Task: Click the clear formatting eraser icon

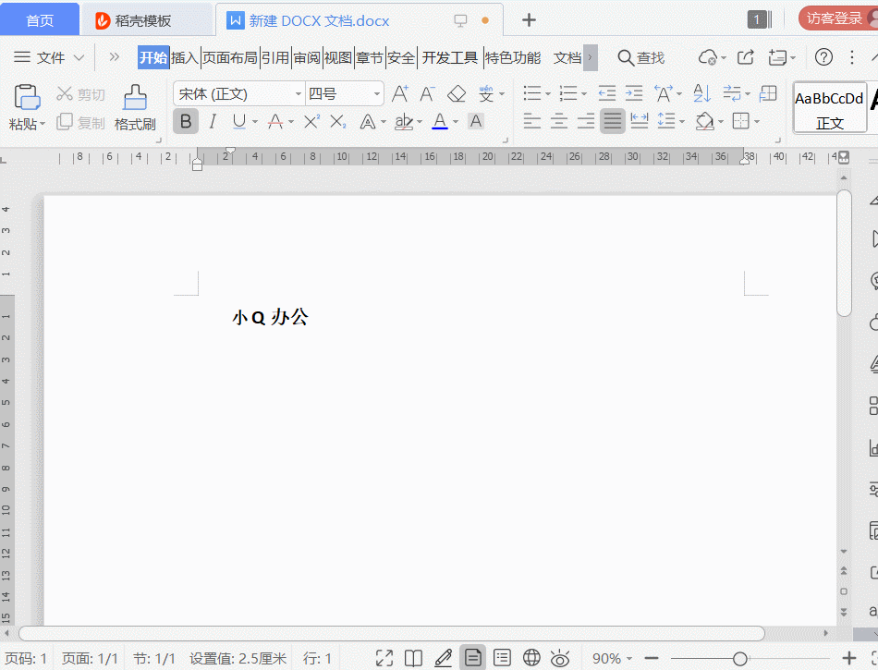Action: coord(457,93)
